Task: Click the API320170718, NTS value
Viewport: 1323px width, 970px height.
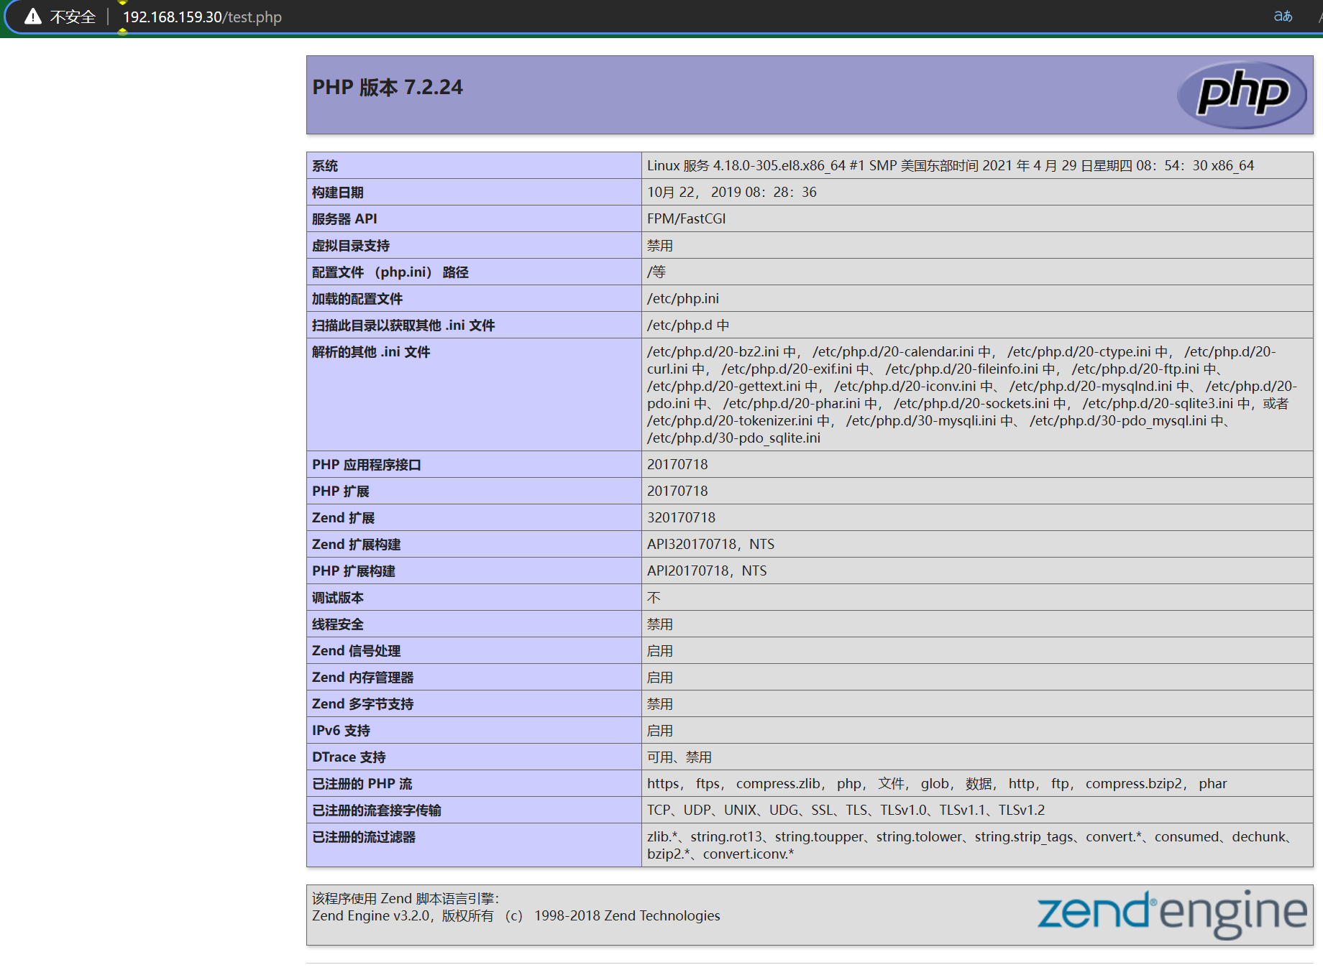Action: pos(711,544)
